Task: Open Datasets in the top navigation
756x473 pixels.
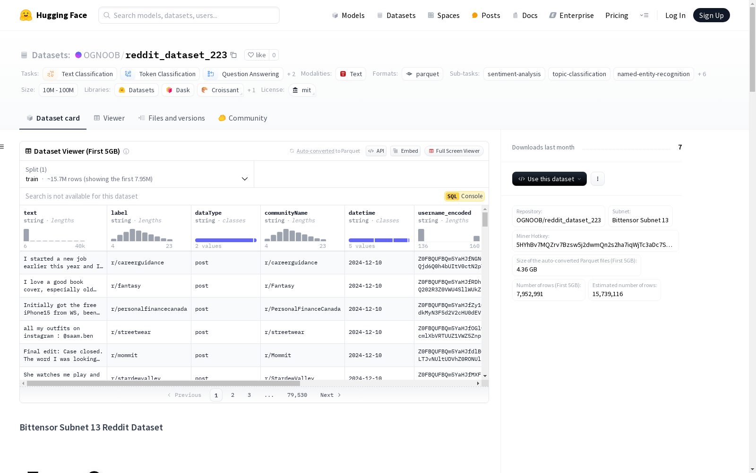Action: coord(396,15)
